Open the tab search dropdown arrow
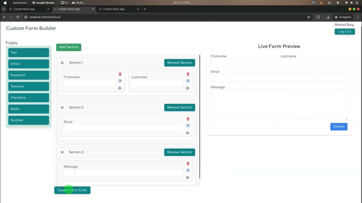362x203 pixels. 4,9
